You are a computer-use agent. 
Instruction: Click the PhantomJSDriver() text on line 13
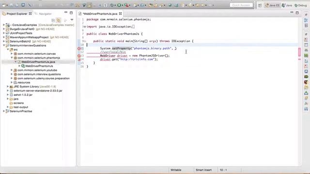[x=155, y=56]
